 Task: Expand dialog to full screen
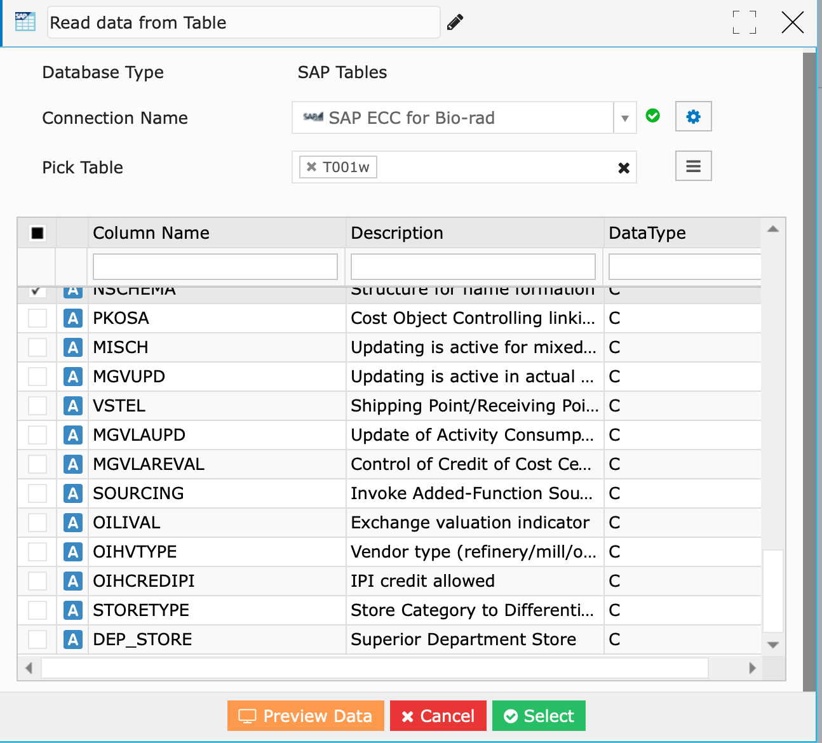[744, 22]
